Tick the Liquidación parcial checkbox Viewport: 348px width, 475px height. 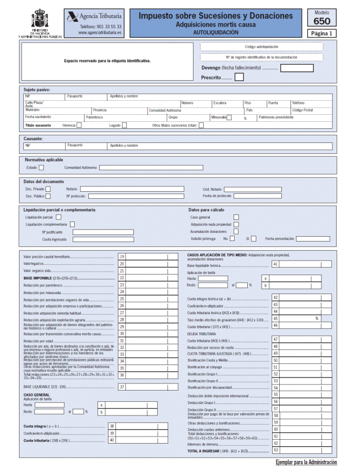[59, 217]
